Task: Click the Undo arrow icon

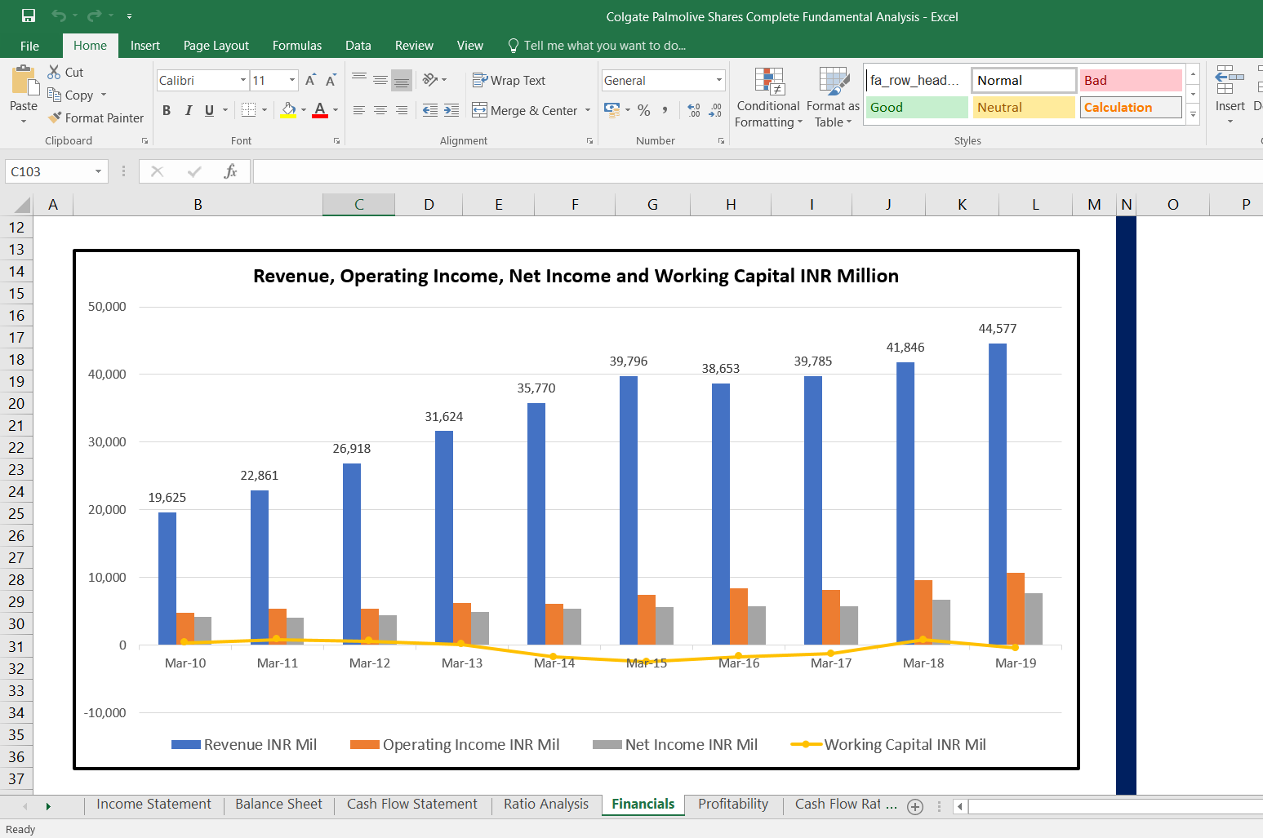Action: pos(59,16)
